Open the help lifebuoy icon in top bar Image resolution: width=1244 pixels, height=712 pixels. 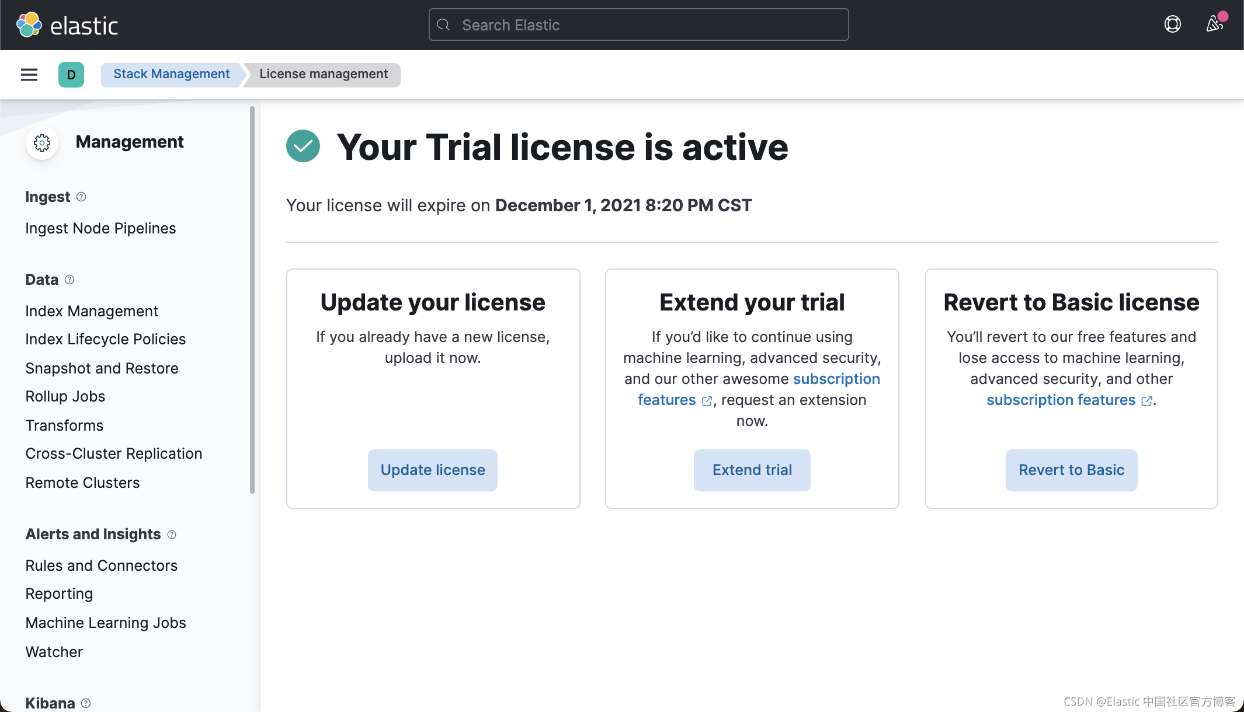(x=1172, y=24)
